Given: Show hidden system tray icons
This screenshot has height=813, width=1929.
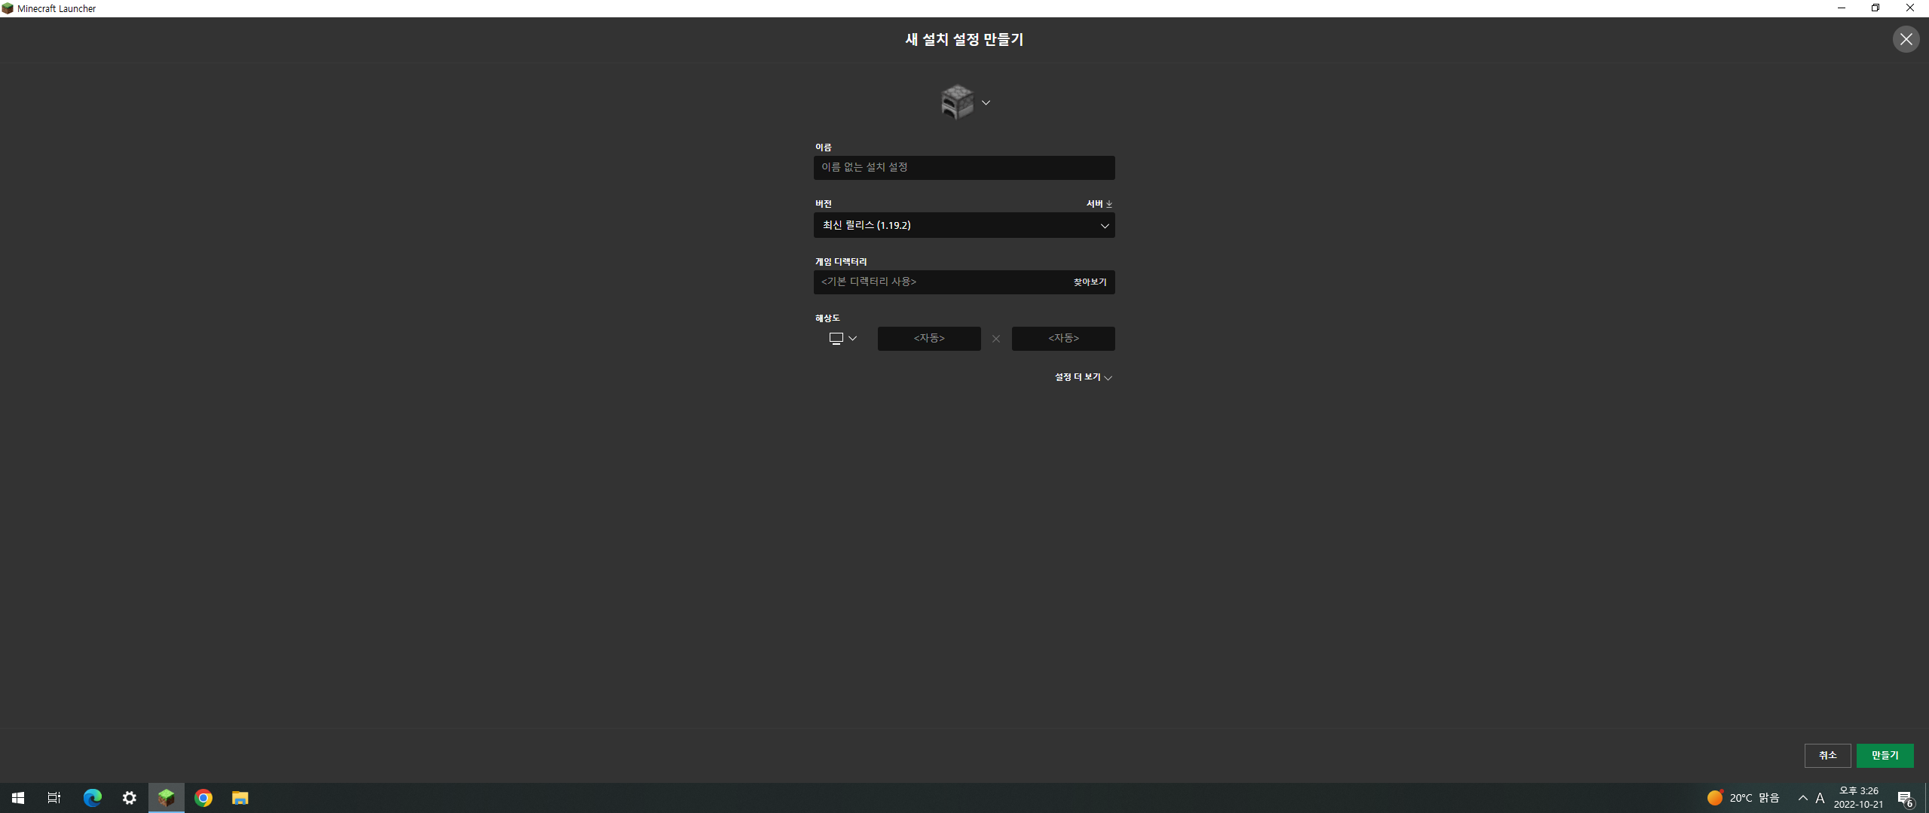Looking at the screenshot, I should tap(1802, 797).
